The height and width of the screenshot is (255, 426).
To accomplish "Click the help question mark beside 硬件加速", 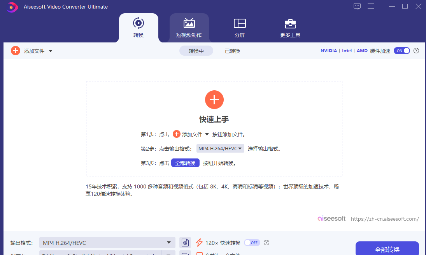I will click(416, 51).
